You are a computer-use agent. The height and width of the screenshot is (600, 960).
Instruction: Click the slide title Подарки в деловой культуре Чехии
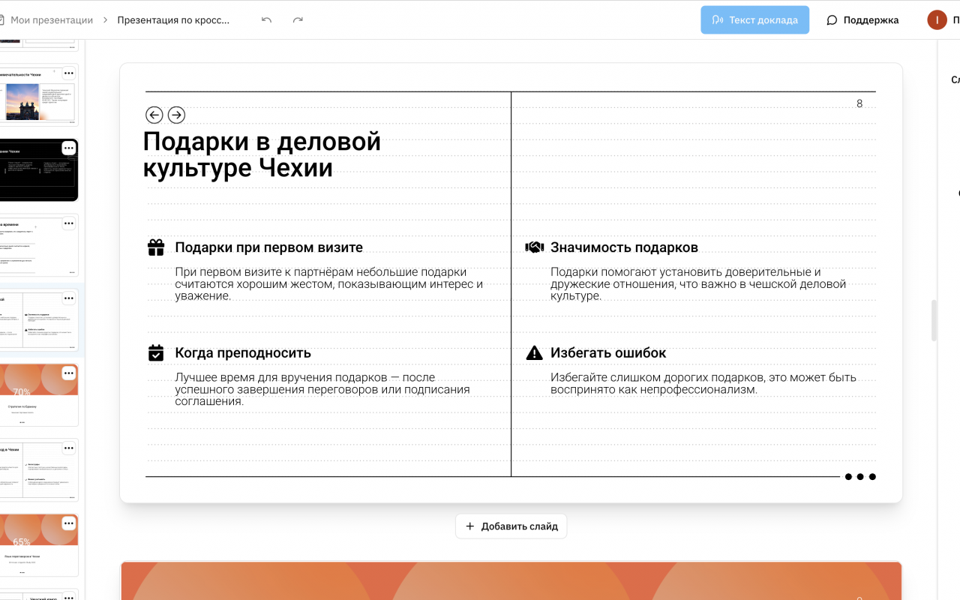tap(262, 154)
